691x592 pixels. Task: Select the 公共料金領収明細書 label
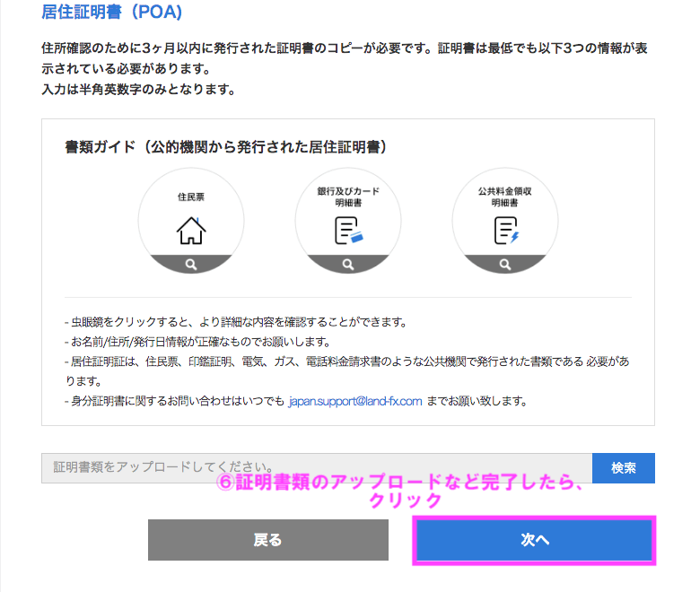pyautogui.click(x=505, y=197)
